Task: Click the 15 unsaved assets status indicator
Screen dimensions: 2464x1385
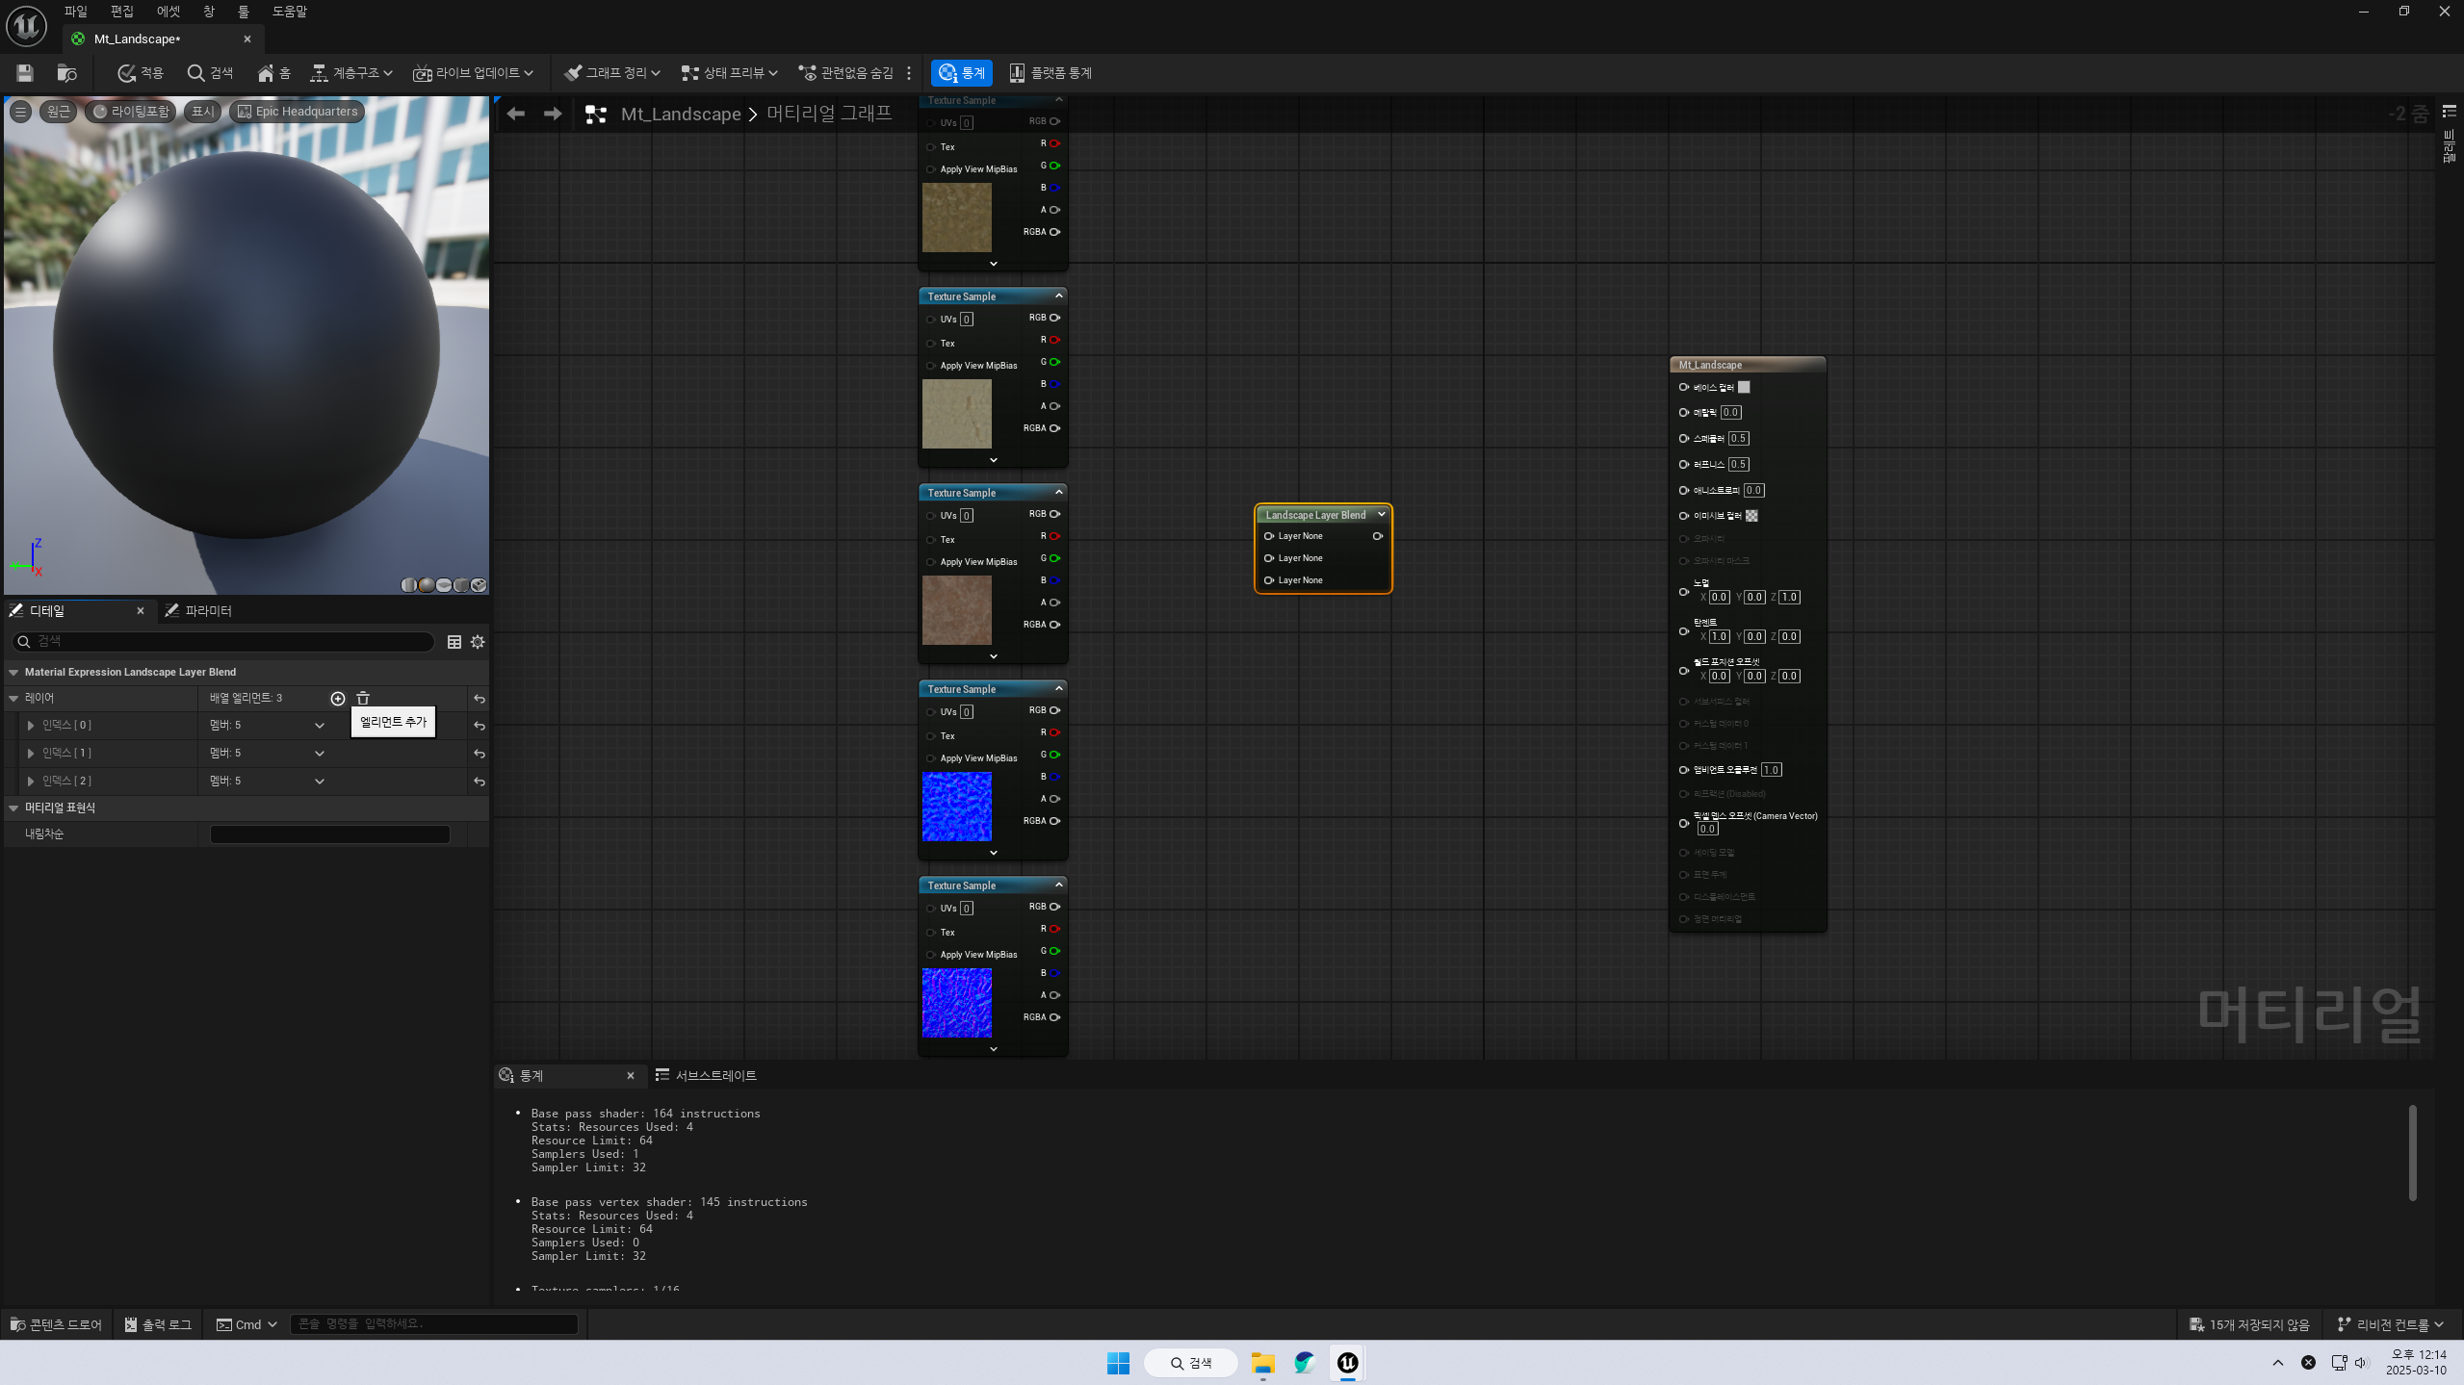Action: (x=2249, y=1325)
